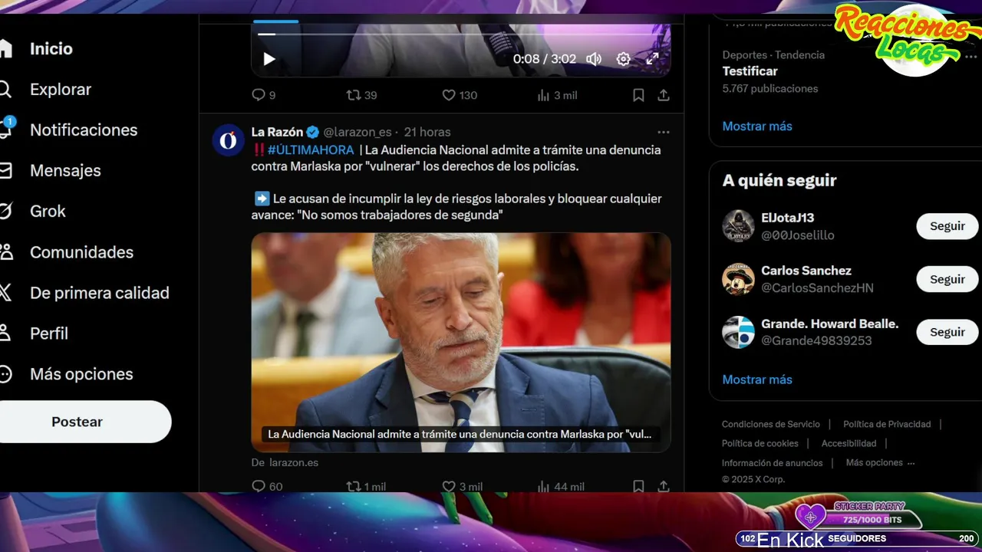The width and height of the screenshot is (982, 552).
Task: Click the Grok icon in sidebar
Action: (x=5, y=211)
